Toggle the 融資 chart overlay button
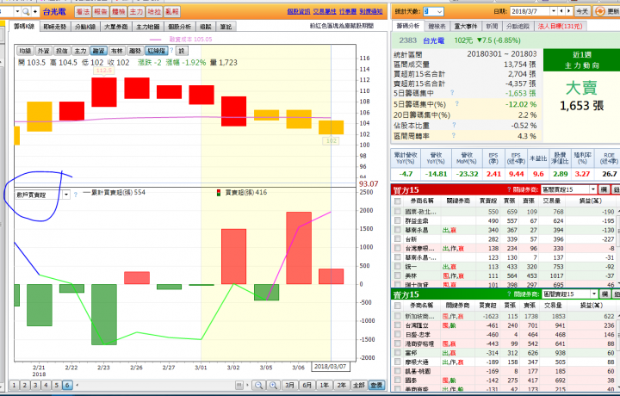 point(98,51)
